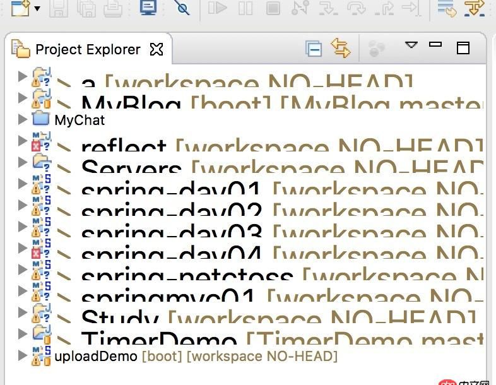Expand the 'a' project node

coord(23,76)
